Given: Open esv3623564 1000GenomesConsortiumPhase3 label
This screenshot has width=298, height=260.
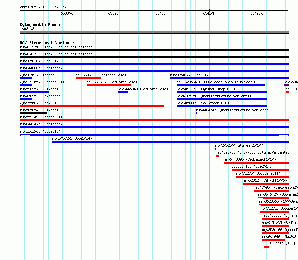Looking at the screenshot, I should click(217, 82).
